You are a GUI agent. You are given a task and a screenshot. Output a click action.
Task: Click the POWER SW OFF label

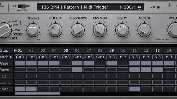162,40
